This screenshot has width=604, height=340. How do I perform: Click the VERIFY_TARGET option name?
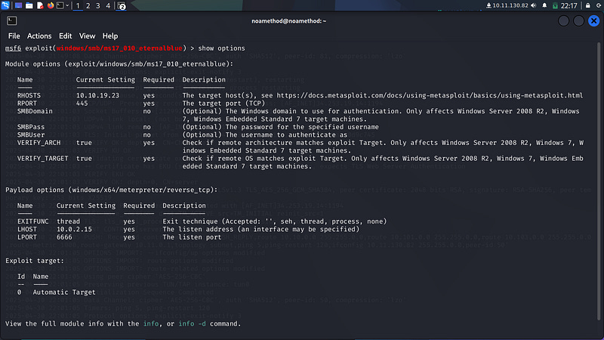(43, 159)
